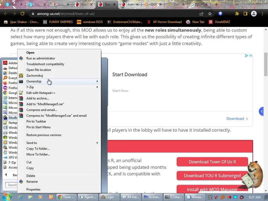The height and width of the screenshot is (201, 268).
Task: Open the windows ISOS bookmark
Action: pos(90,22)
